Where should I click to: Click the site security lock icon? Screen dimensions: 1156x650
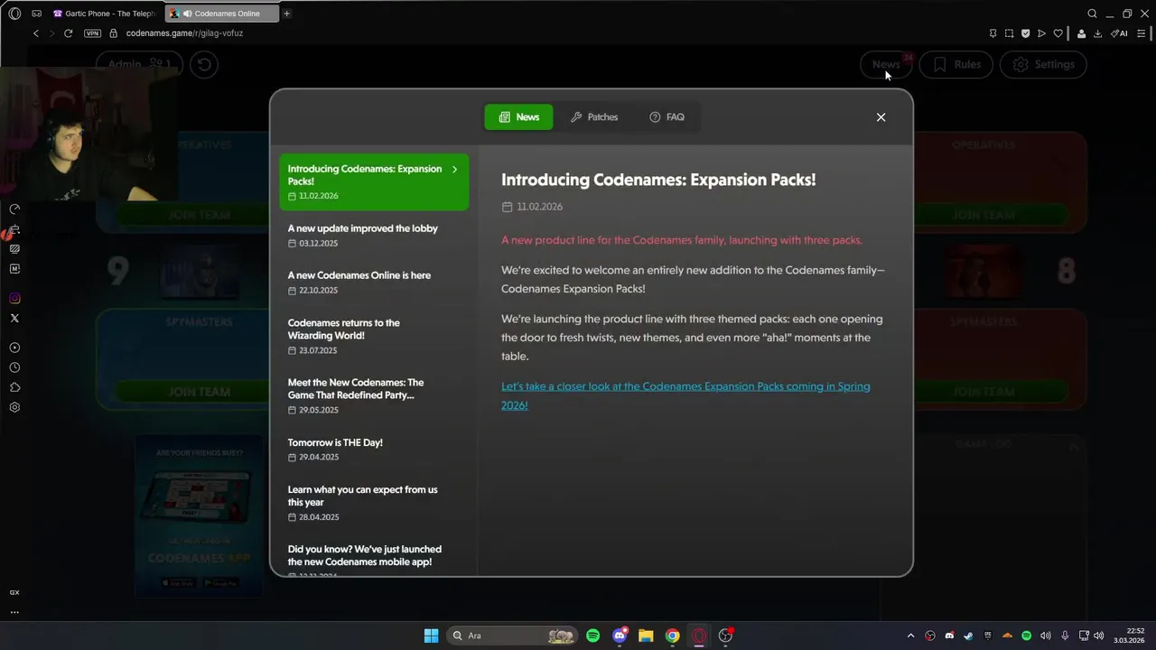(x=114, y=33)
